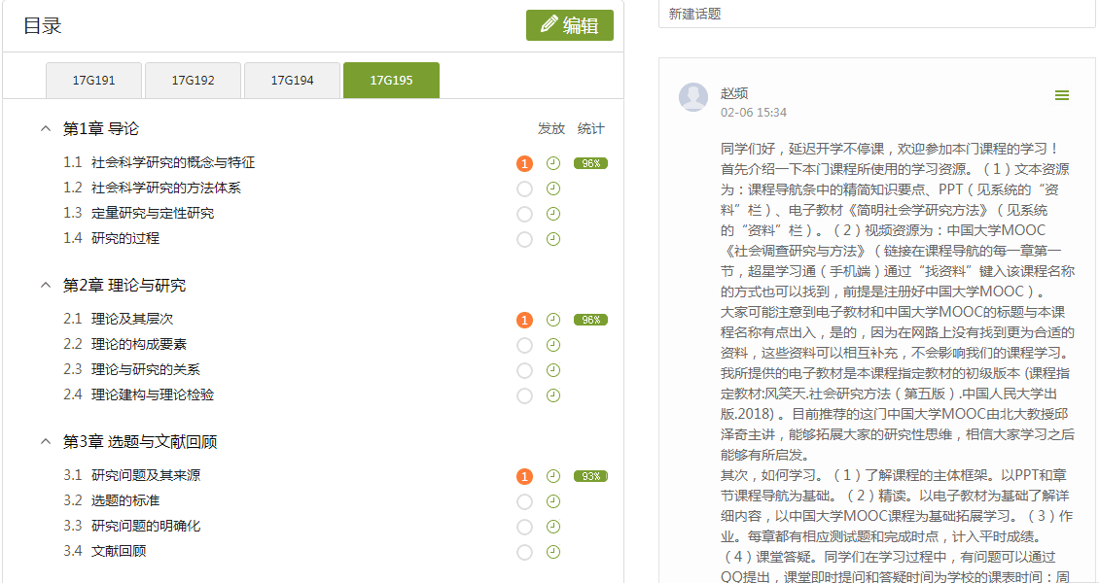
Task: Click the green 编辑 button
Action: coord(570,25)
